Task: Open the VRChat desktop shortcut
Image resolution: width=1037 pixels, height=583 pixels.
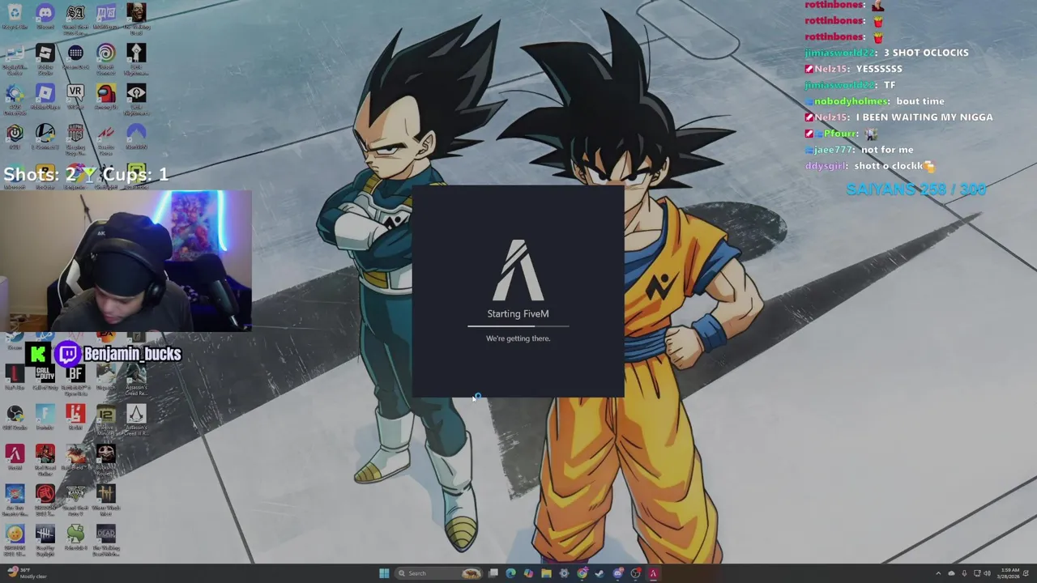Action: click(75, 96)
